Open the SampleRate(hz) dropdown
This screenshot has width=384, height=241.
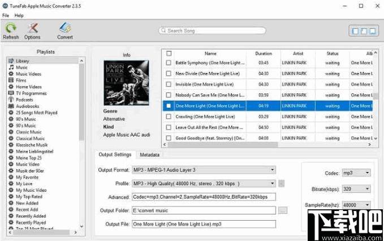[x=356, y=205]
